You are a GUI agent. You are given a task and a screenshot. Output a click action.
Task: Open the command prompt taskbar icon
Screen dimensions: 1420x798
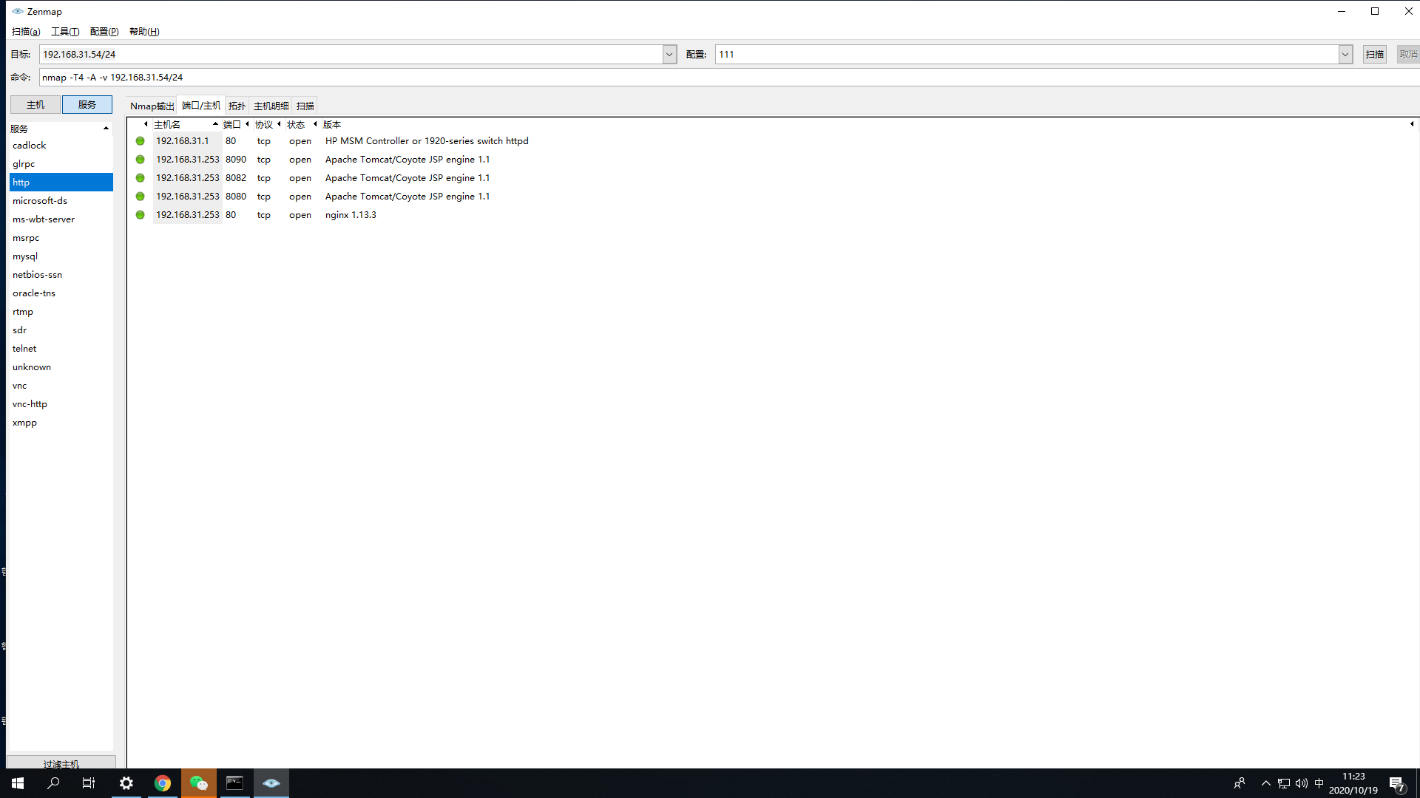(234, 783)
